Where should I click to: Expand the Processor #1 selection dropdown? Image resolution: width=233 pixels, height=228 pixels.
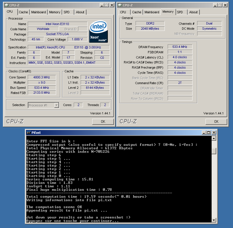(56, 105)
